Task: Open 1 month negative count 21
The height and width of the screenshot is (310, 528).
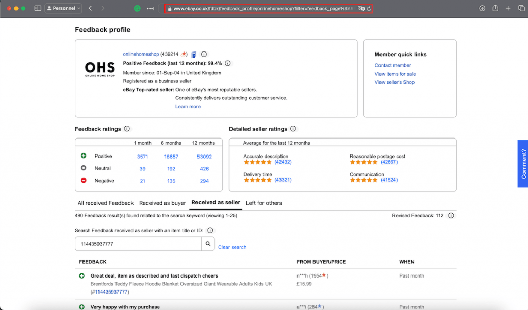Action: point(142,181)
